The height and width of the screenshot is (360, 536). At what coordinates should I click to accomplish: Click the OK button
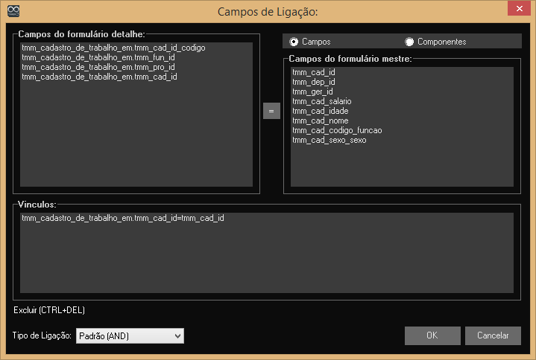pos(432,335)
